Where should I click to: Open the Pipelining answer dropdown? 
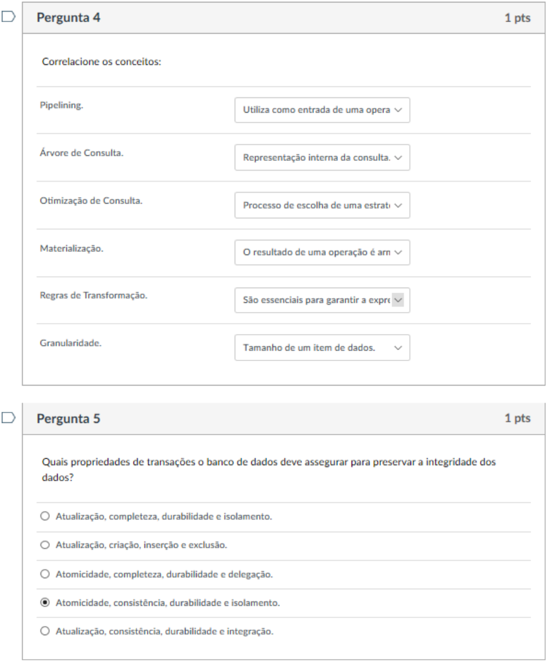[x=322, y=110]
